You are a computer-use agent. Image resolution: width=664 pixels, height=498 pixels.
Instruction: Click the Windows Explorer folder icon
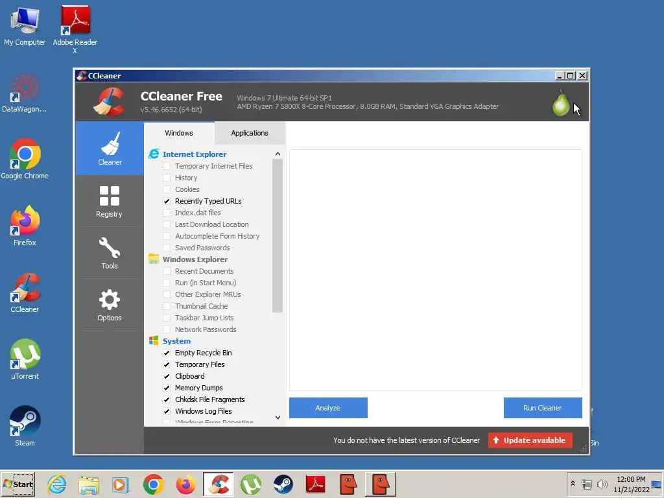coord(154,259)
